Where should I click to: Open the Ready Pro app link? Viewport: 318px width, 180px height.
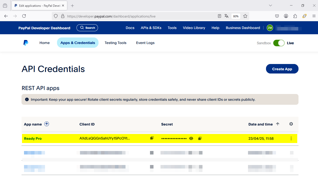point(33,138)
